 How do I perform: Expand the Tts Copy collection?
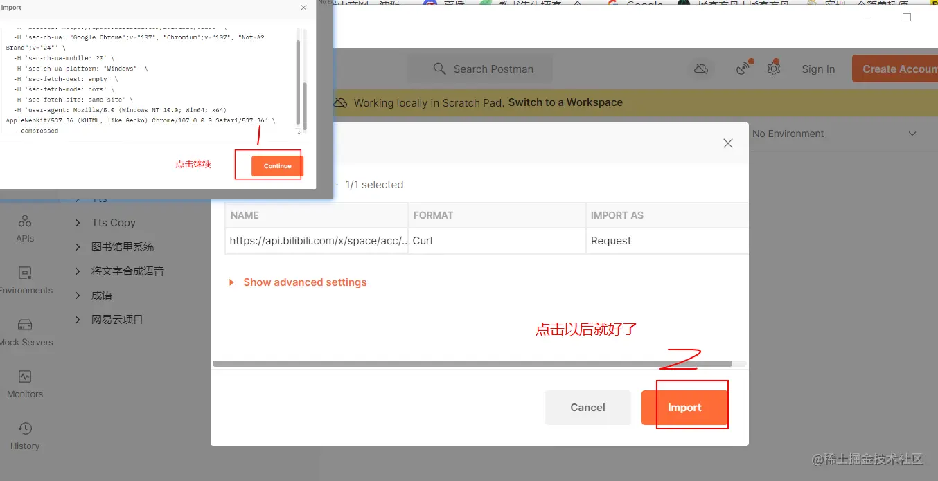pyautogui.click(x=78, y=223)
